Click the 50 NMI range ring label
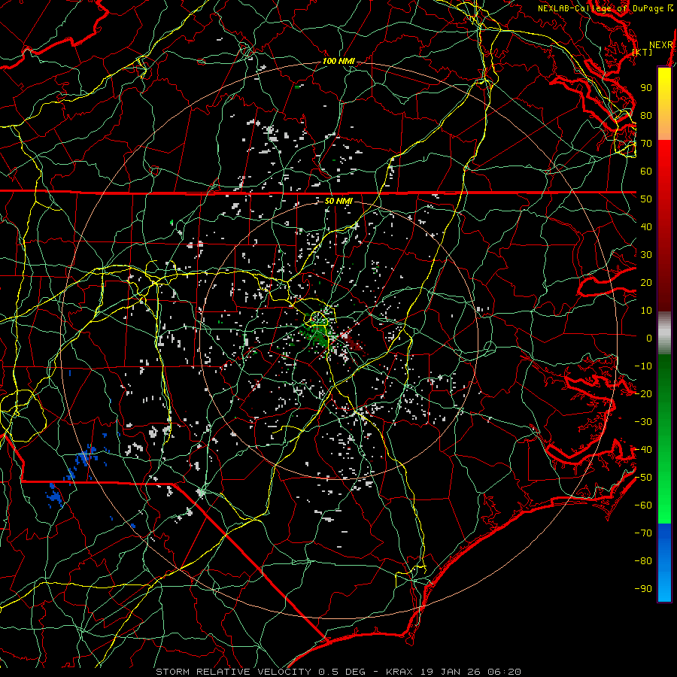 [338, 201]
